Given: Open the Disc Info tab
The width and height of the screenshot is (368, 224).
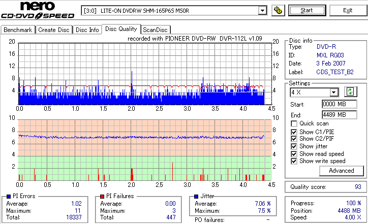Looking at the screenshot, I should [x=87, y=30].
